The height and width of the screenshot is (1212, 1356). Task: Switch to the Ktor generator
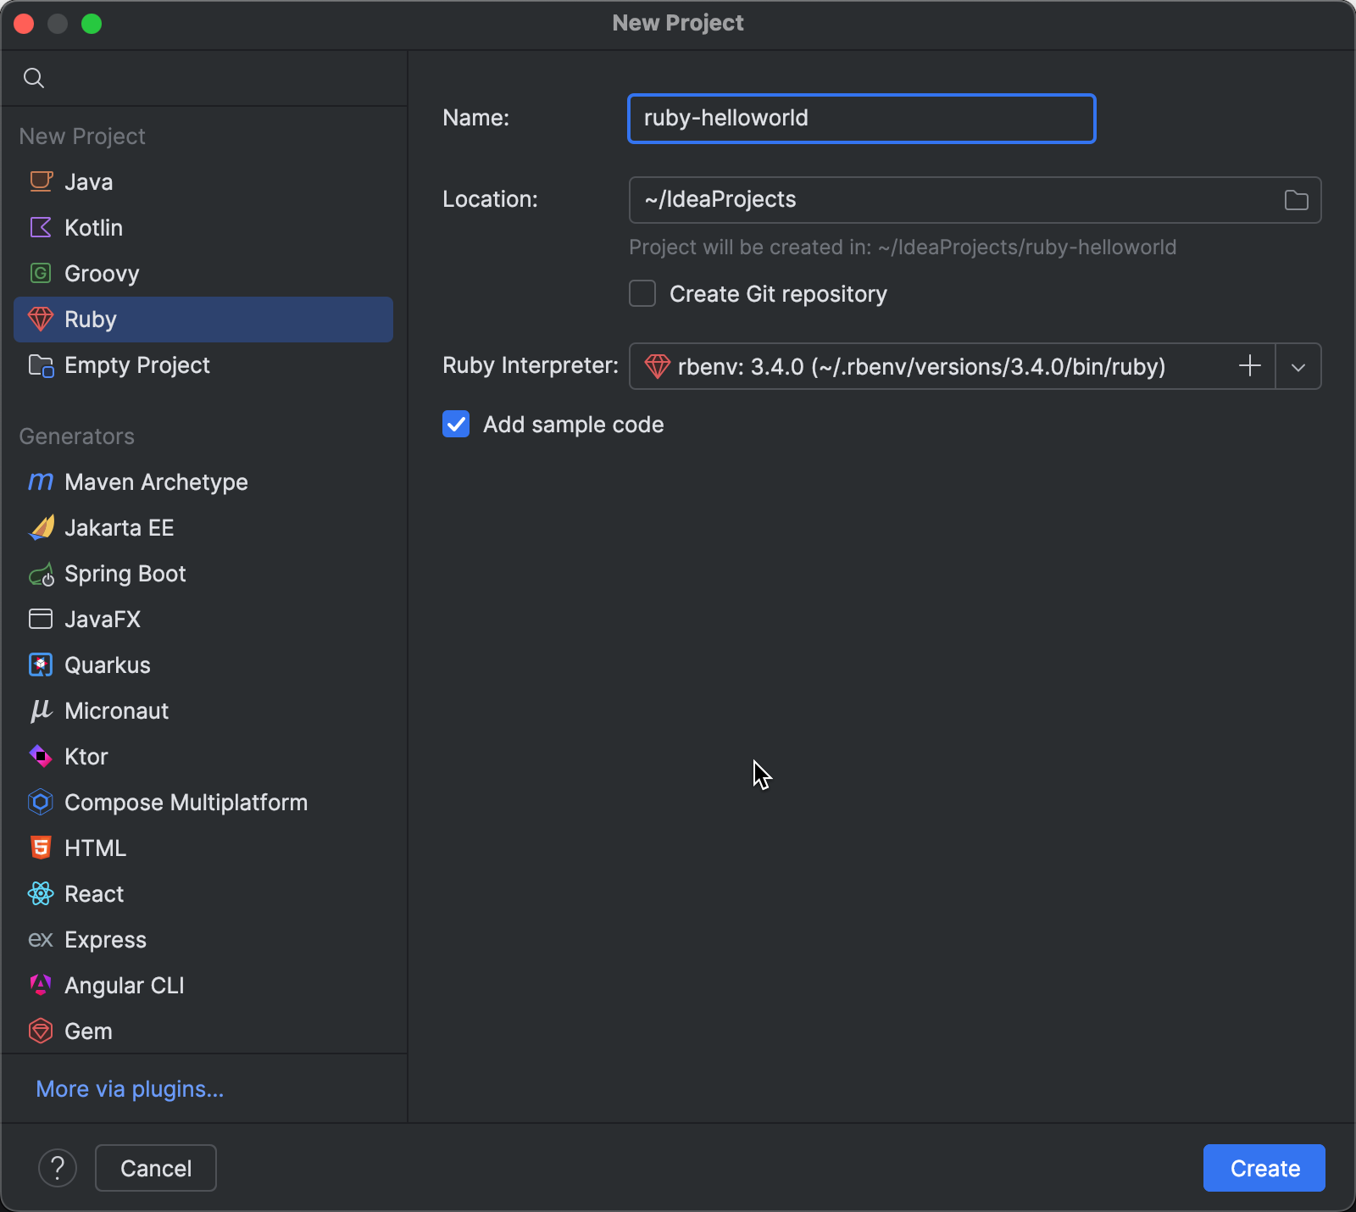tap(86, 756)
